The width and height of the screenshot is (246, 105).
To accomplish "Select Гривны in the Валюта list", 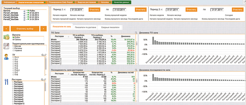I will coord(16,40).
